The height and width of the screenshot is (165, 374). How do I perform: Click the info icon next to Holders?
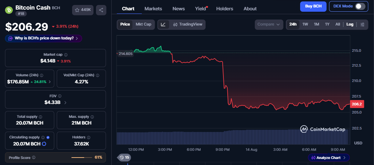[x=89, y=137]
